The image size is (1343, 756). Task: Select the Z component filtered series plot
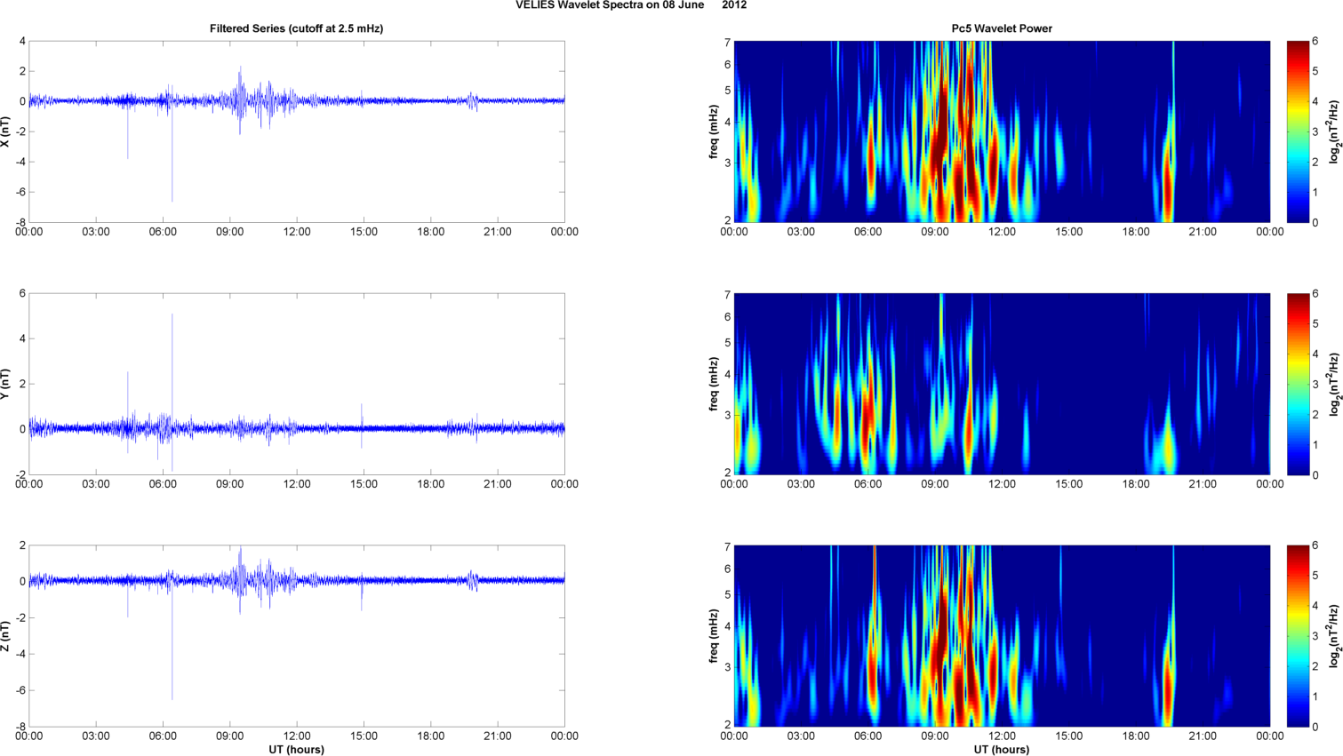click(x=297, y=636)
